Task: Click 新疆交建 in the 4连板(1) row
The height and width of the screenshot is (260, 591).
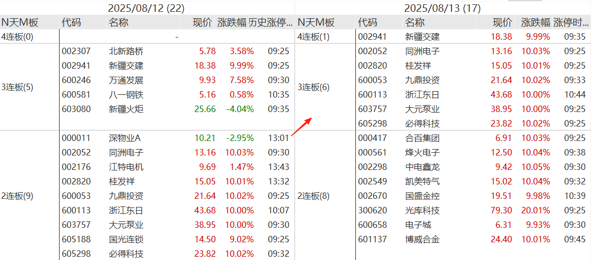Action: coord(422,37)
